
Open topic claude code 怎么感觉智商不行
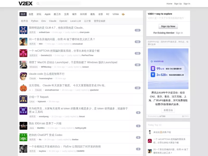tap(47, 74)
